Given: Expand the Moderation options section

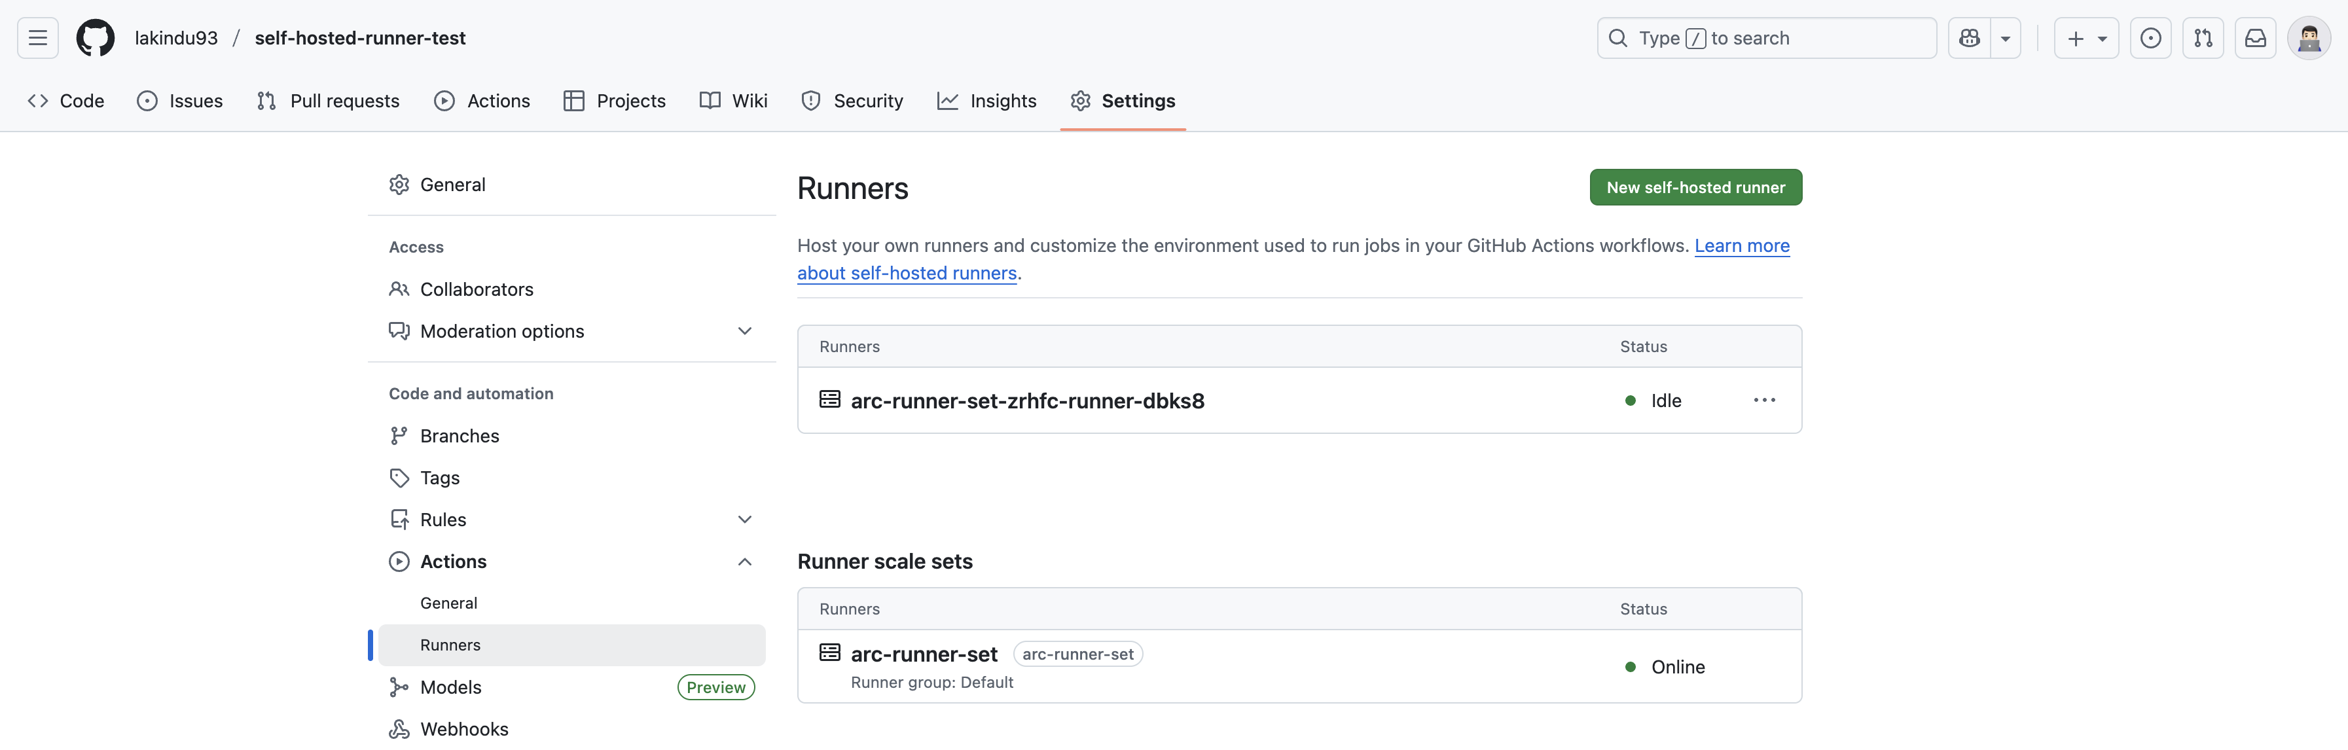Looking at the screenshot, I should coord(745,330).
